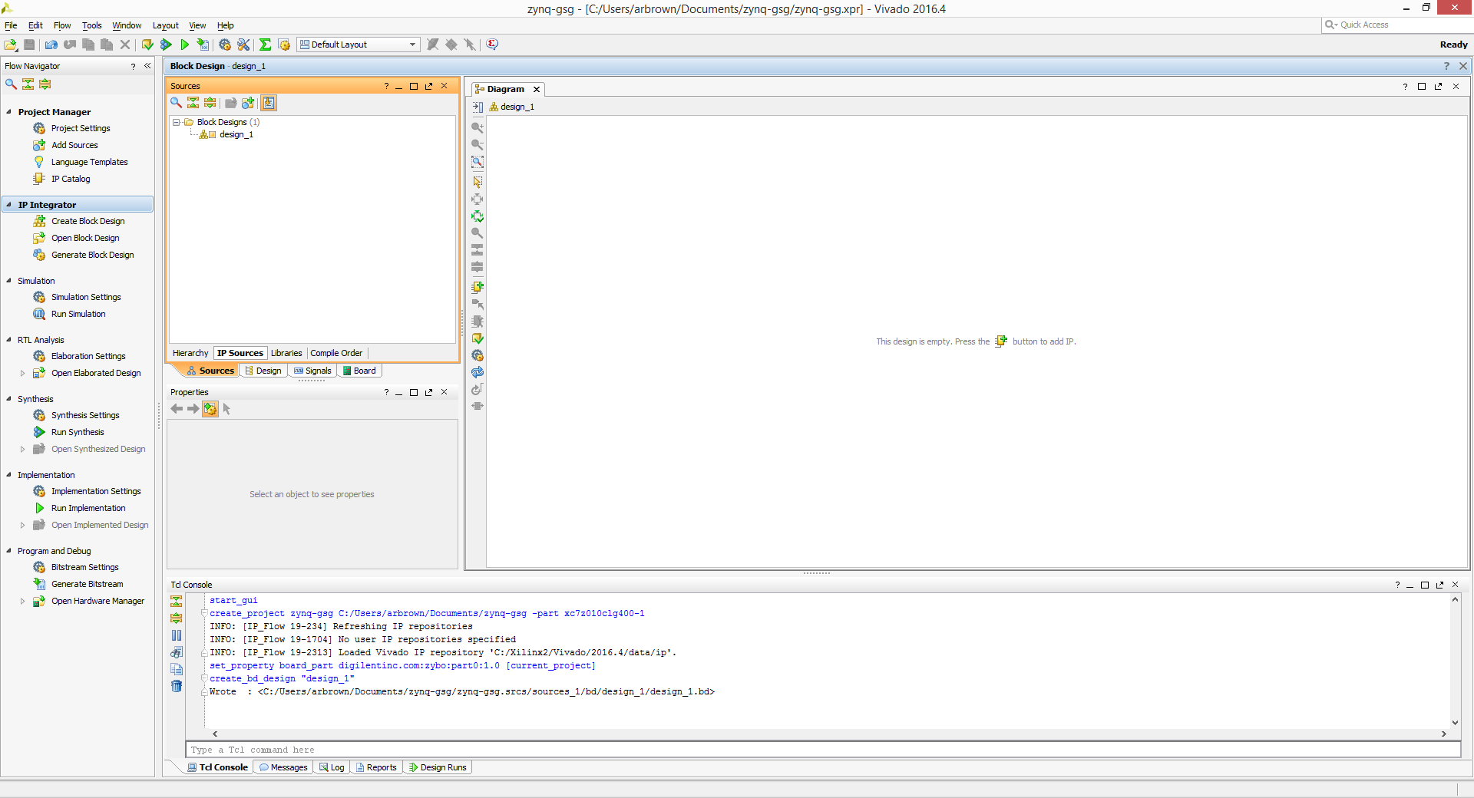Focus the Tcl command input field
The width and height of the screenshot is (1474, 798).
point(823,750)
